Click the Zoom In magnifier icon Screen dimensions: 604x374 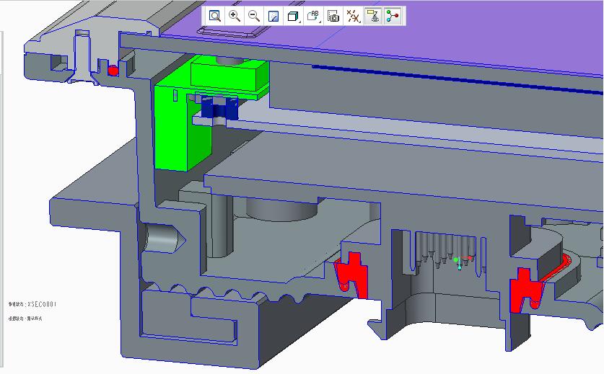235,16
